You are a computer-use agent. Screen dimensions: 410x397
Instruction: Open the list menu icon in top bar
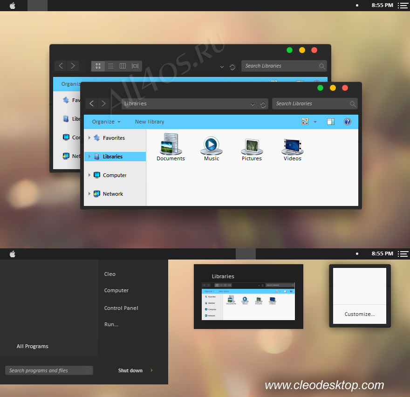pos(403,6)
